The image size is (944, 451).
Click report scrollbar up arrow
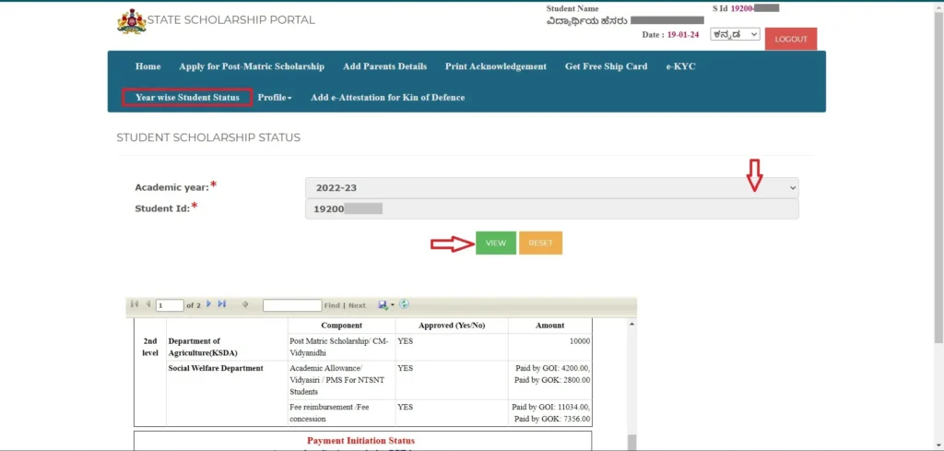(631, 325)
